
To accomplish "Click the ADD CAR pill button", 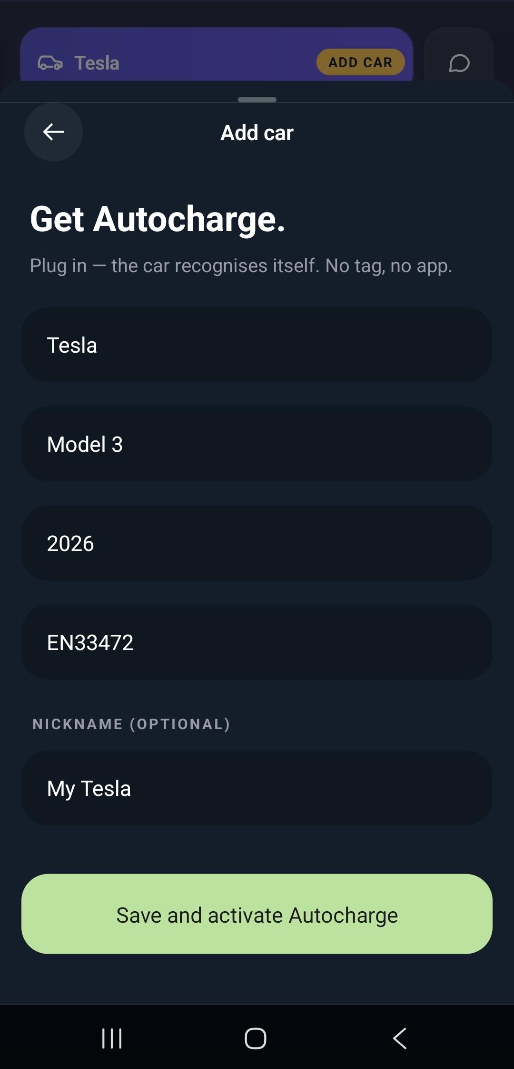I will click(360, 62).
